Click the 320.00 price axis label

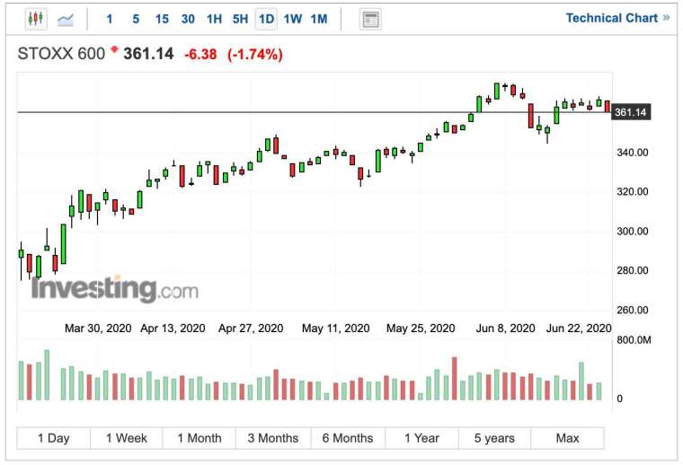tap(632, 191)
